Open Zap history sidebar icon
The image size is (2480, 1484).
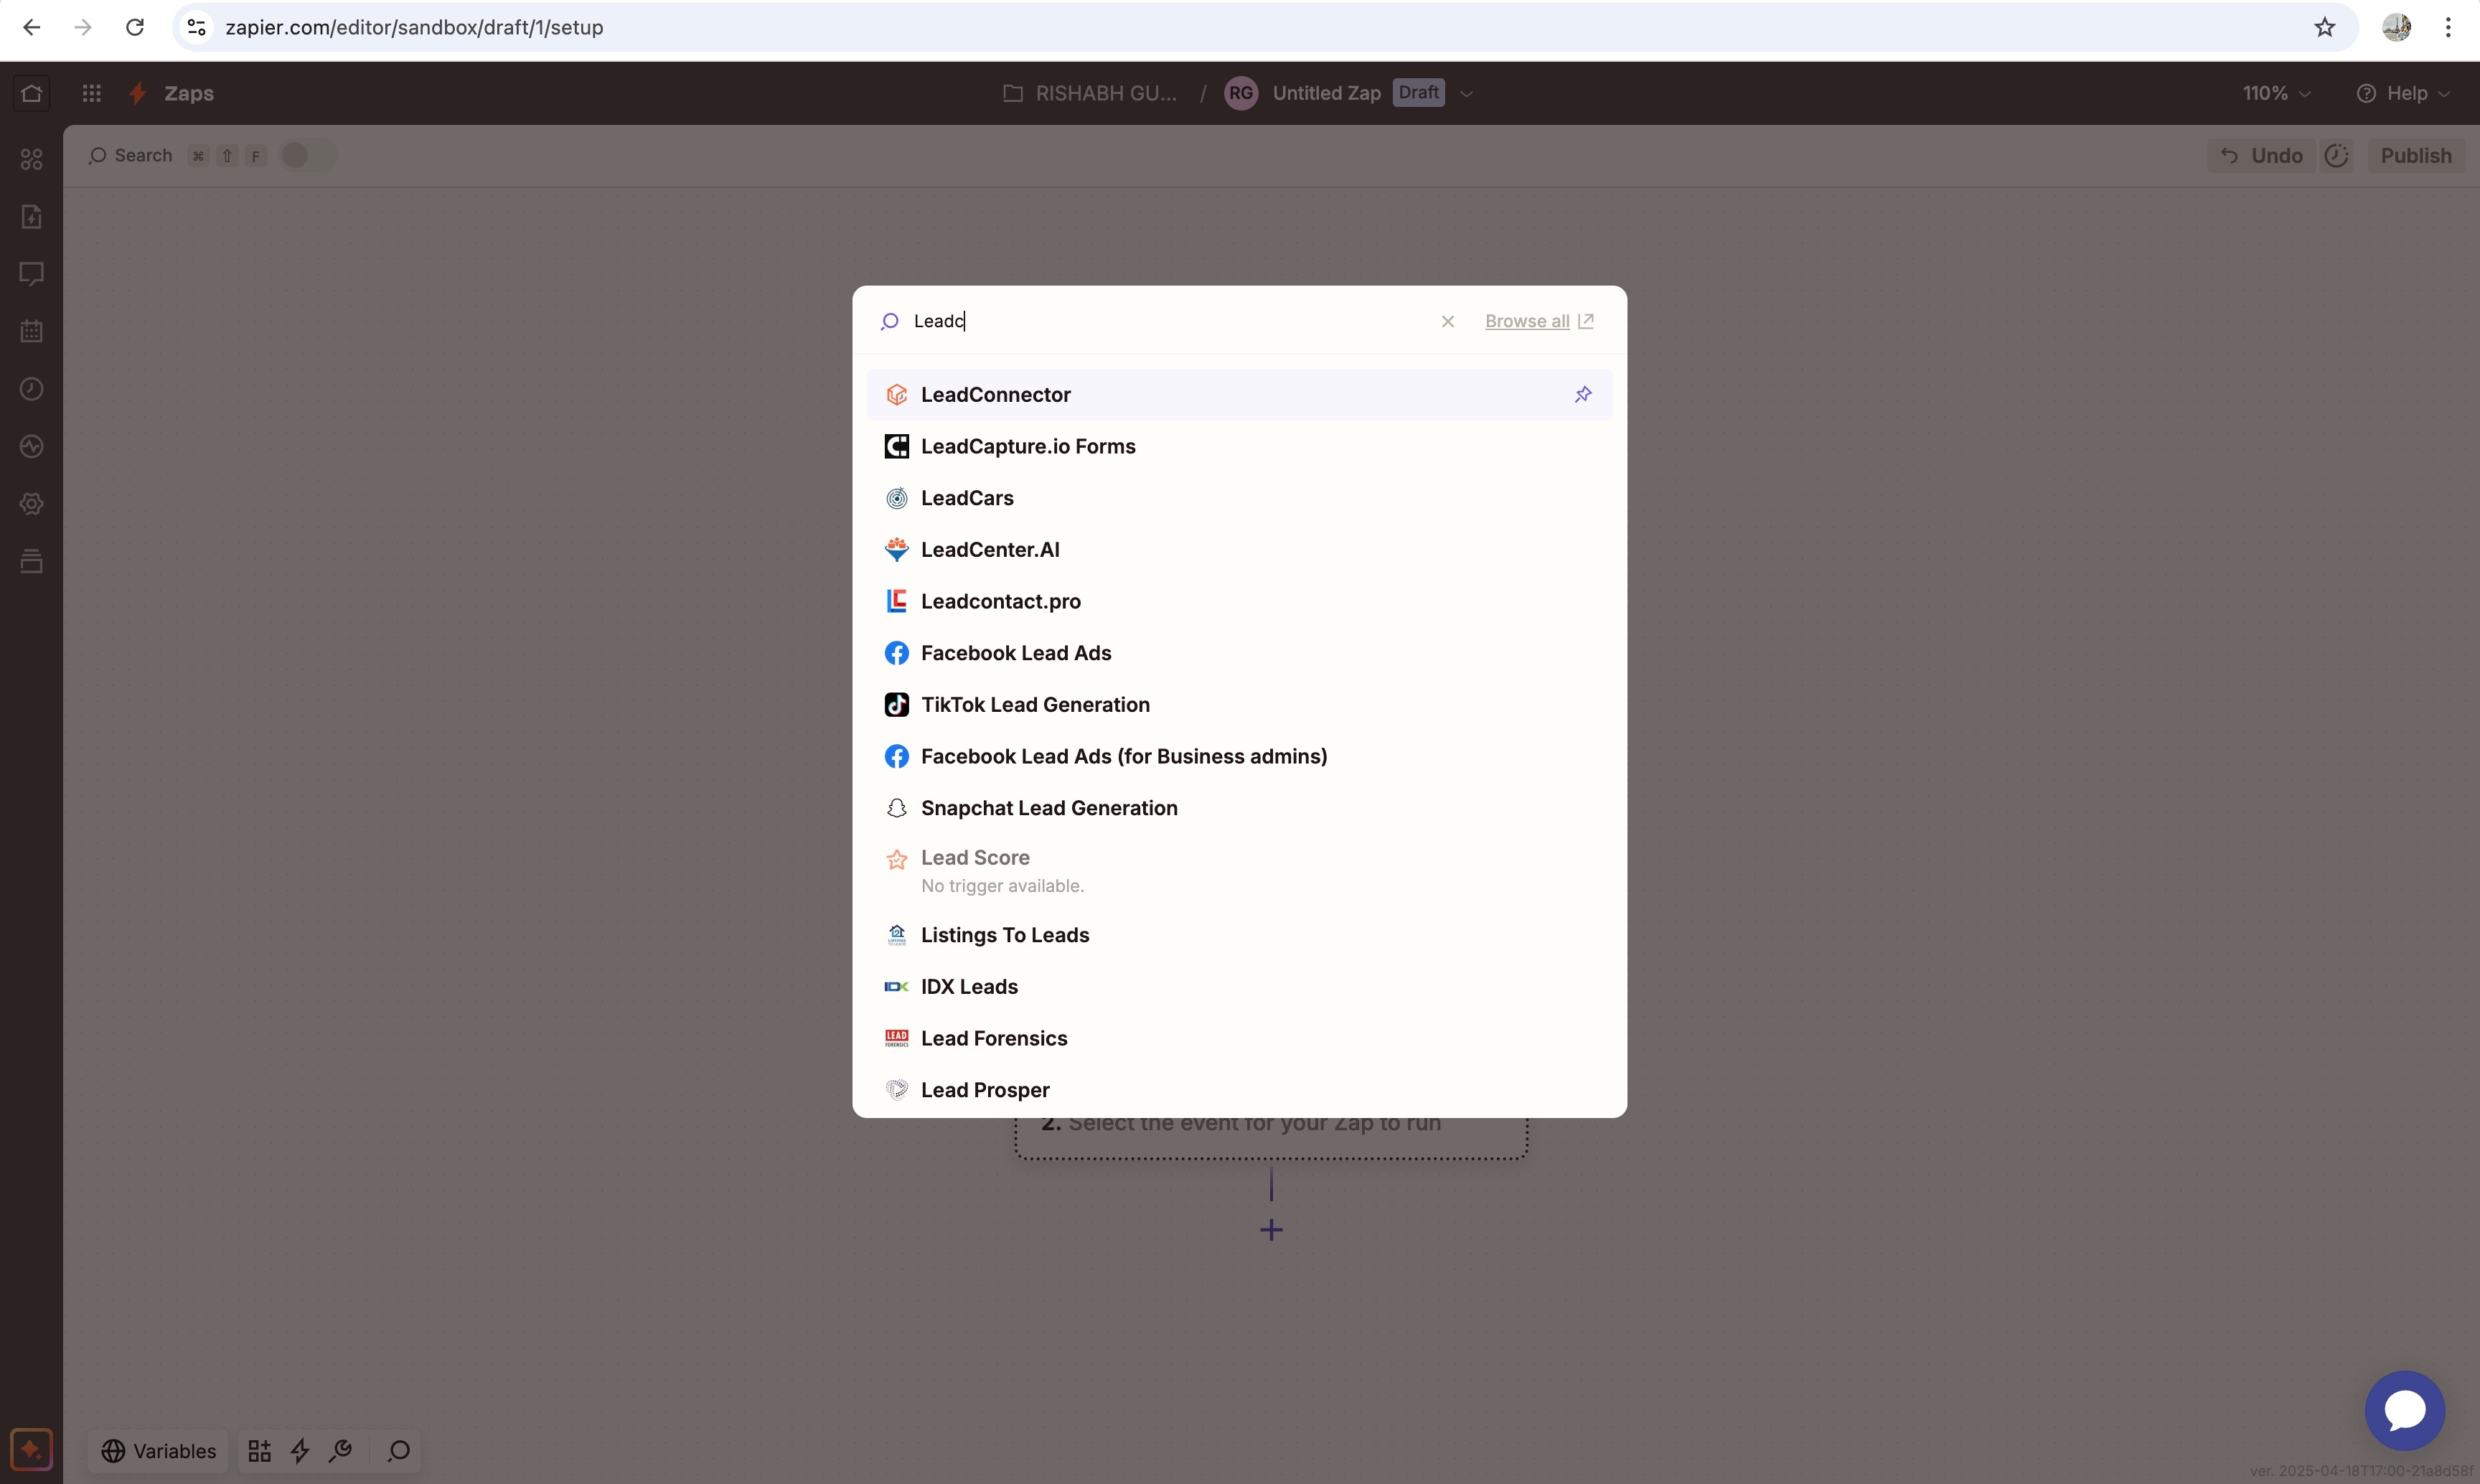coord(31,389)
